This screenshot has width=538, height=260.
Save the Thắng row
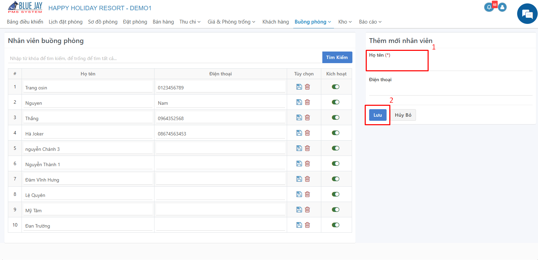coord(299,117)
